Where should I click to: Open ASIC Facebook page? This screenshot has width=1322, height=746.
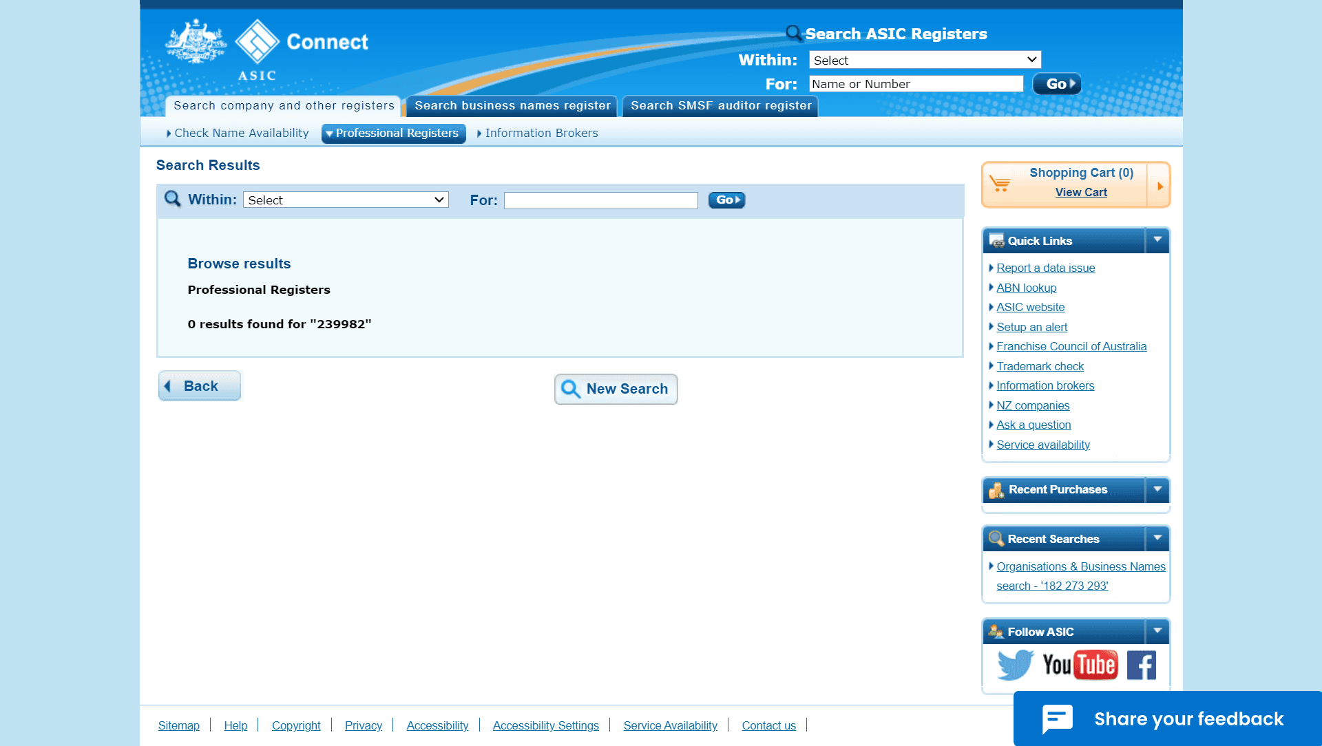(1142, 665)
